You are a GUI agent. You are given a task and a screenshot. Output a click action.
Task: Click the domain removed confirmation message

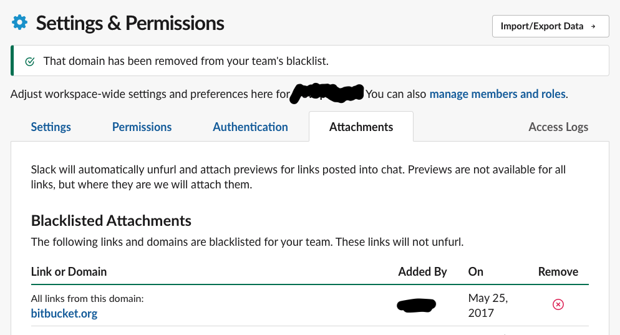(186, 61)
